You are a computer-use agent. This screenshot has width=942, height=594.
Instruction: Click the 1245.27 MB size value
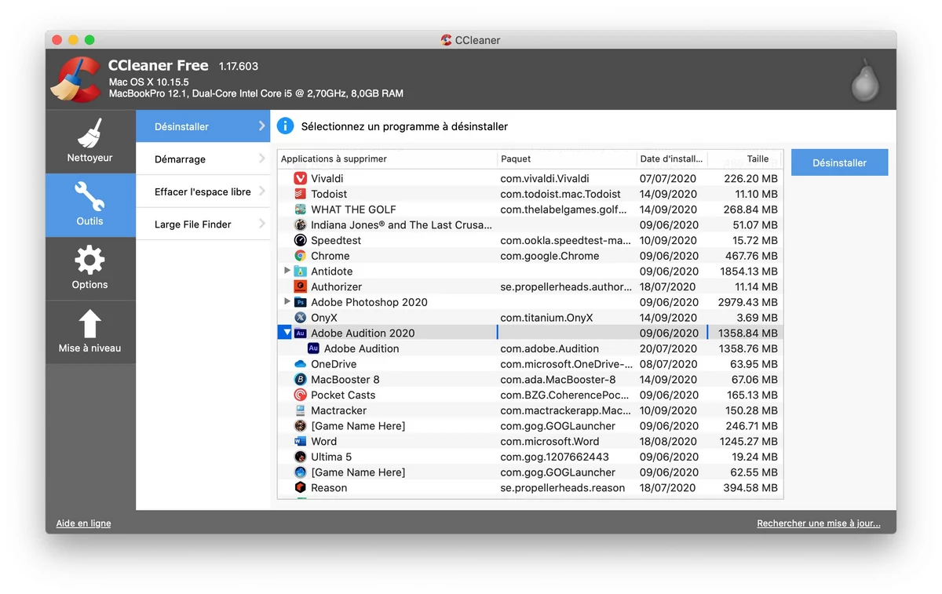coord(747,442)
